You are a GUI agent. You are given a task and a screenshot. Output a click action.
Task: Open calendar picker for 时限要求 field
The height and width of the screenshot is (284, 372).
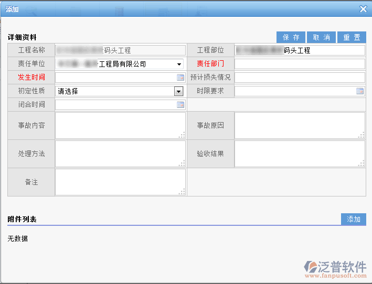coord(360,91)
